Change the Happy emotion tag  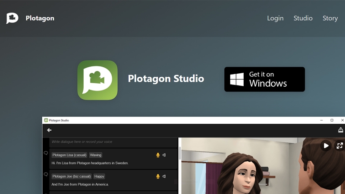pos(99,176)
